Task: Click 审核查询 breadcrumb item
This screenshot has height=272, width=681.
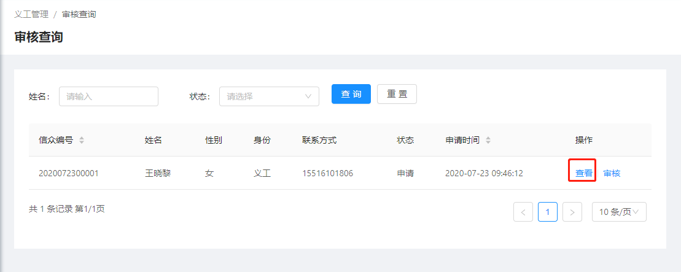Action: click(x=79, y=14)
